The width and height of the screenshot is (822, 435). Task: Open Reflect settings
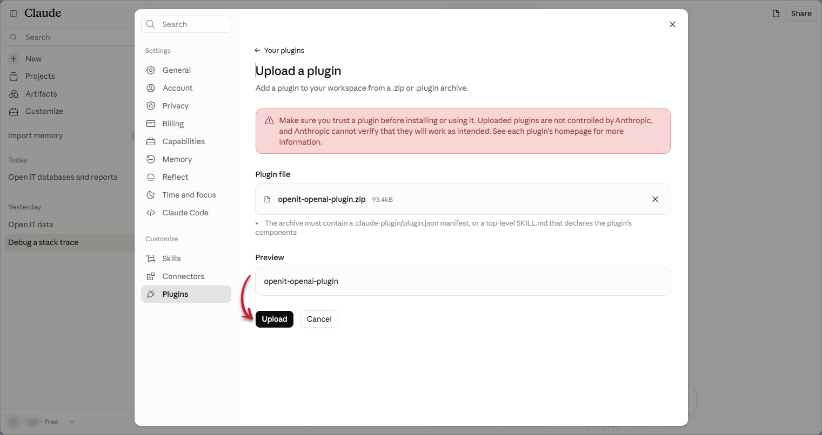[x=186, y=177]
